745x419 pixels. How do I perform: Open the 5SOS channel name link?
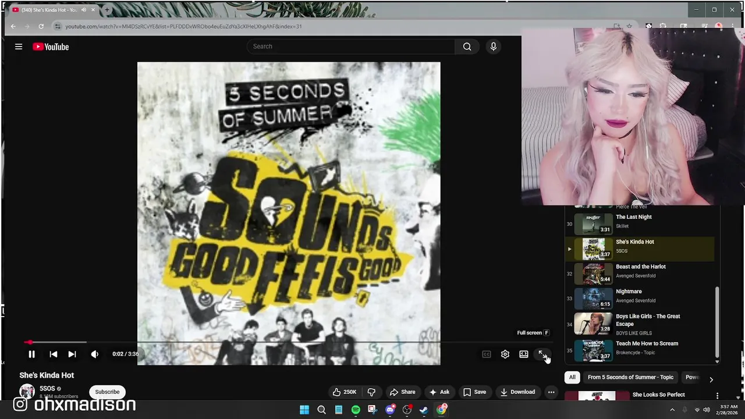(47, 388)
